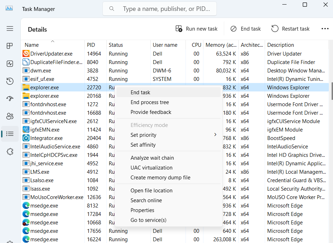Open the more options ellipsis menu
The image size is (333, 243).
click(x=325, y=28)
